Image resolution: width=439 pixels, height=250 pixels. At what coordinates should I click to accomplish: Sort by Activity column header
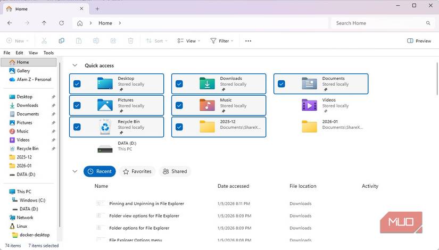[370, 186]
